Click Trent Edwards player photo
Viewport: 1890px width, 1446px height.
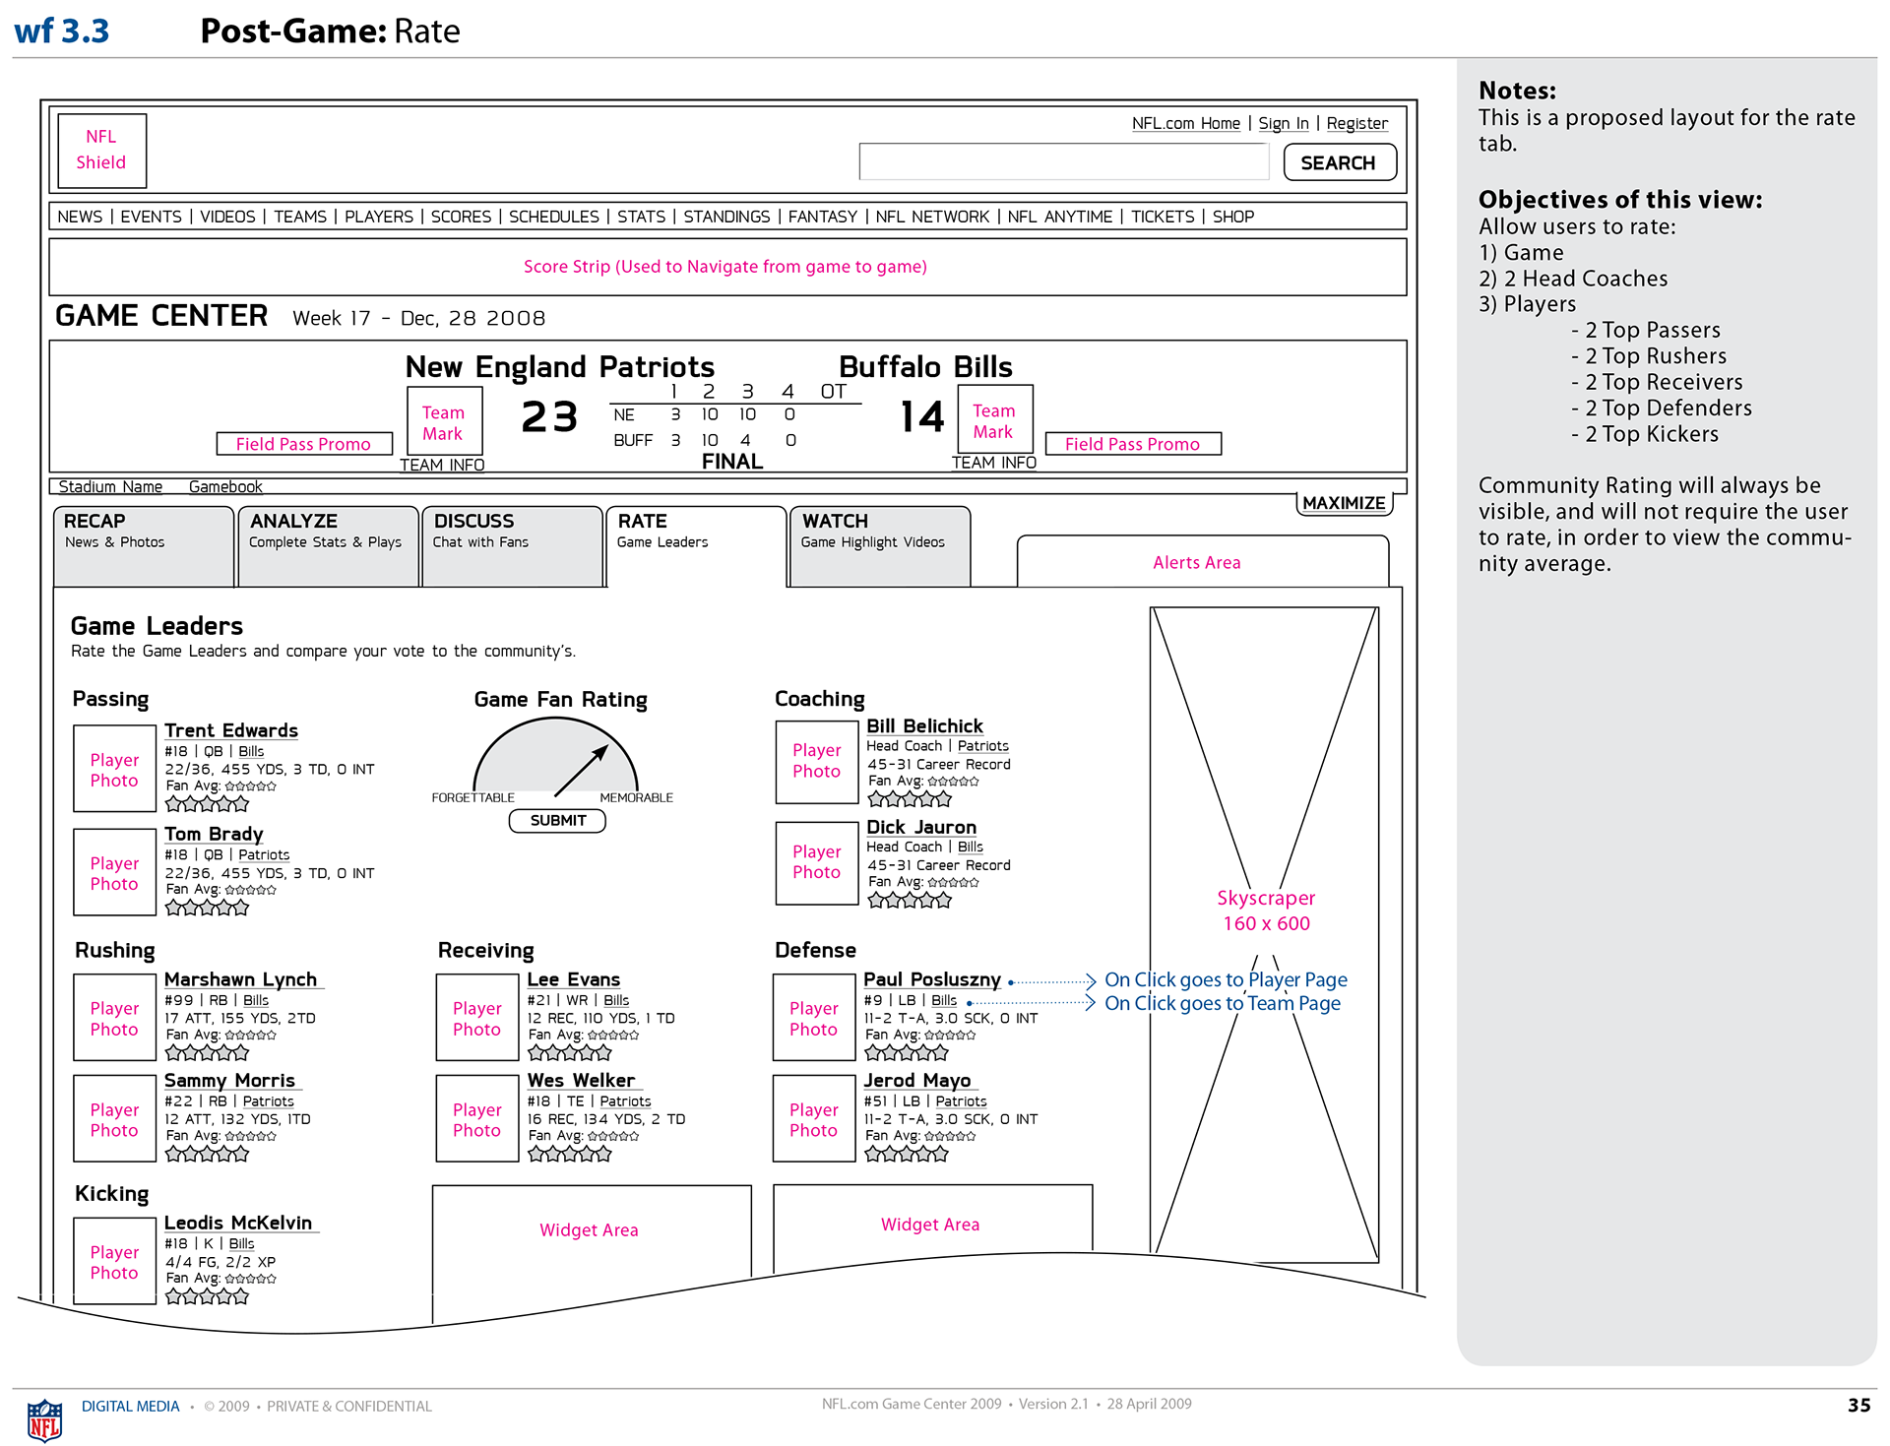[114, 769]
